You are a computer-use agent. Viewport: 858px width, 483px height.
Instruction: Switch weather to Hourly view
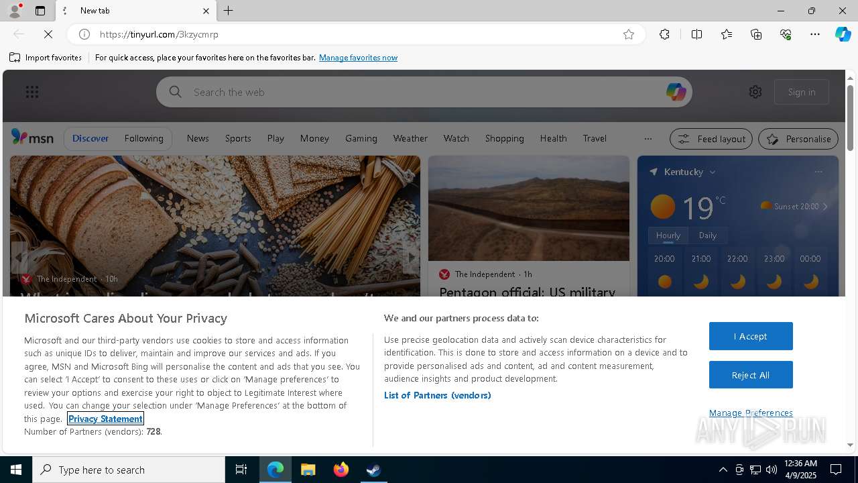pyautogui.click(x=668, y=235)
